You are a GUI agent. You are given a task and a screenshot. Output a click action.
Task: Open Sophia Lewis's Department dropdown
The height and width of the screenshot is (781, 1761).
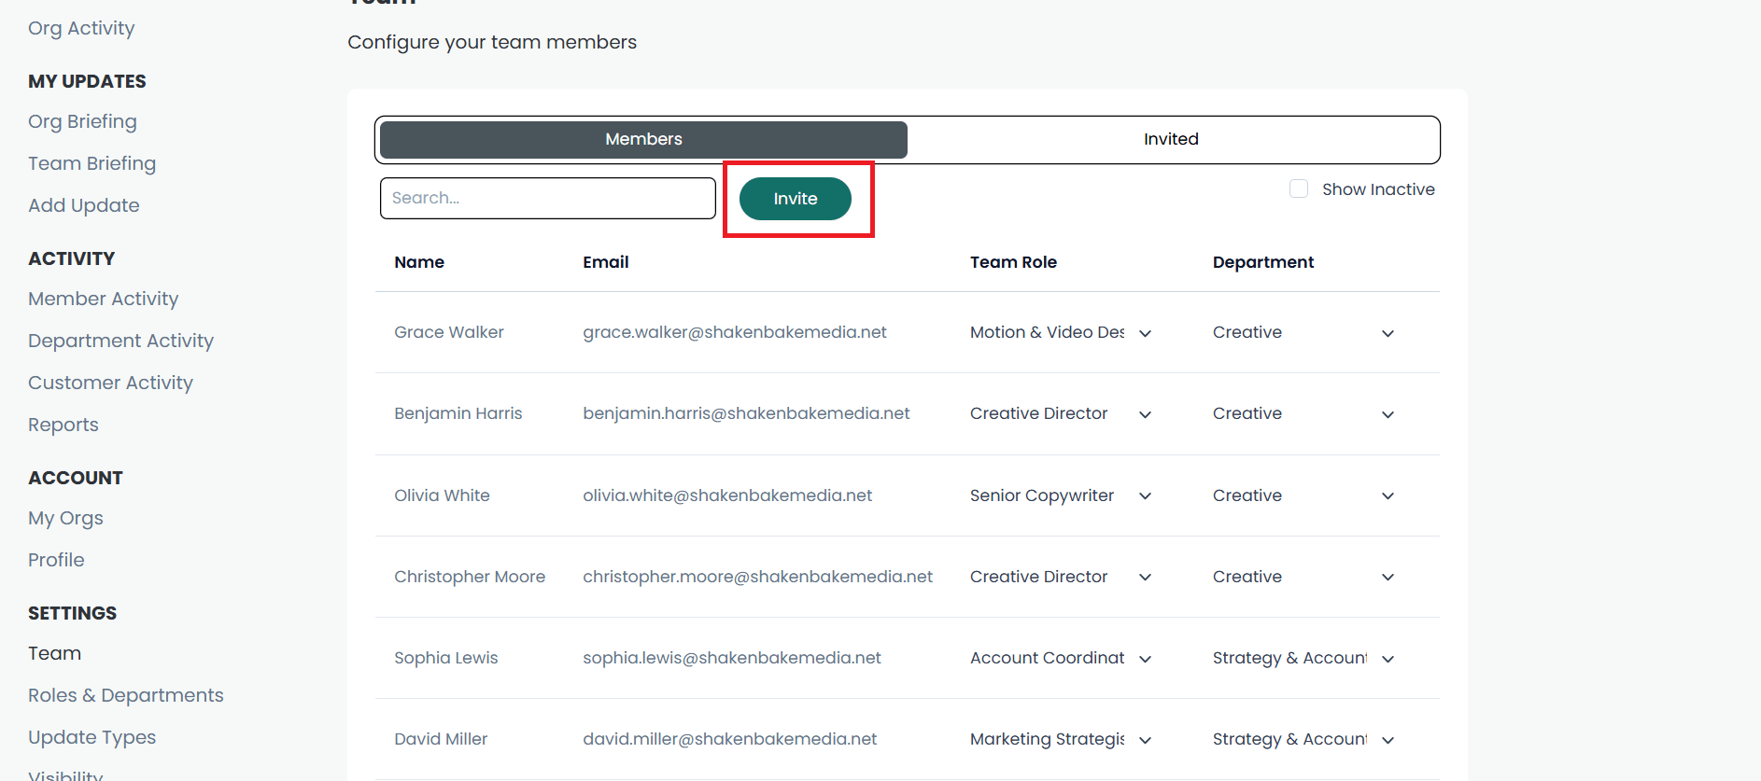[1303, 658]
